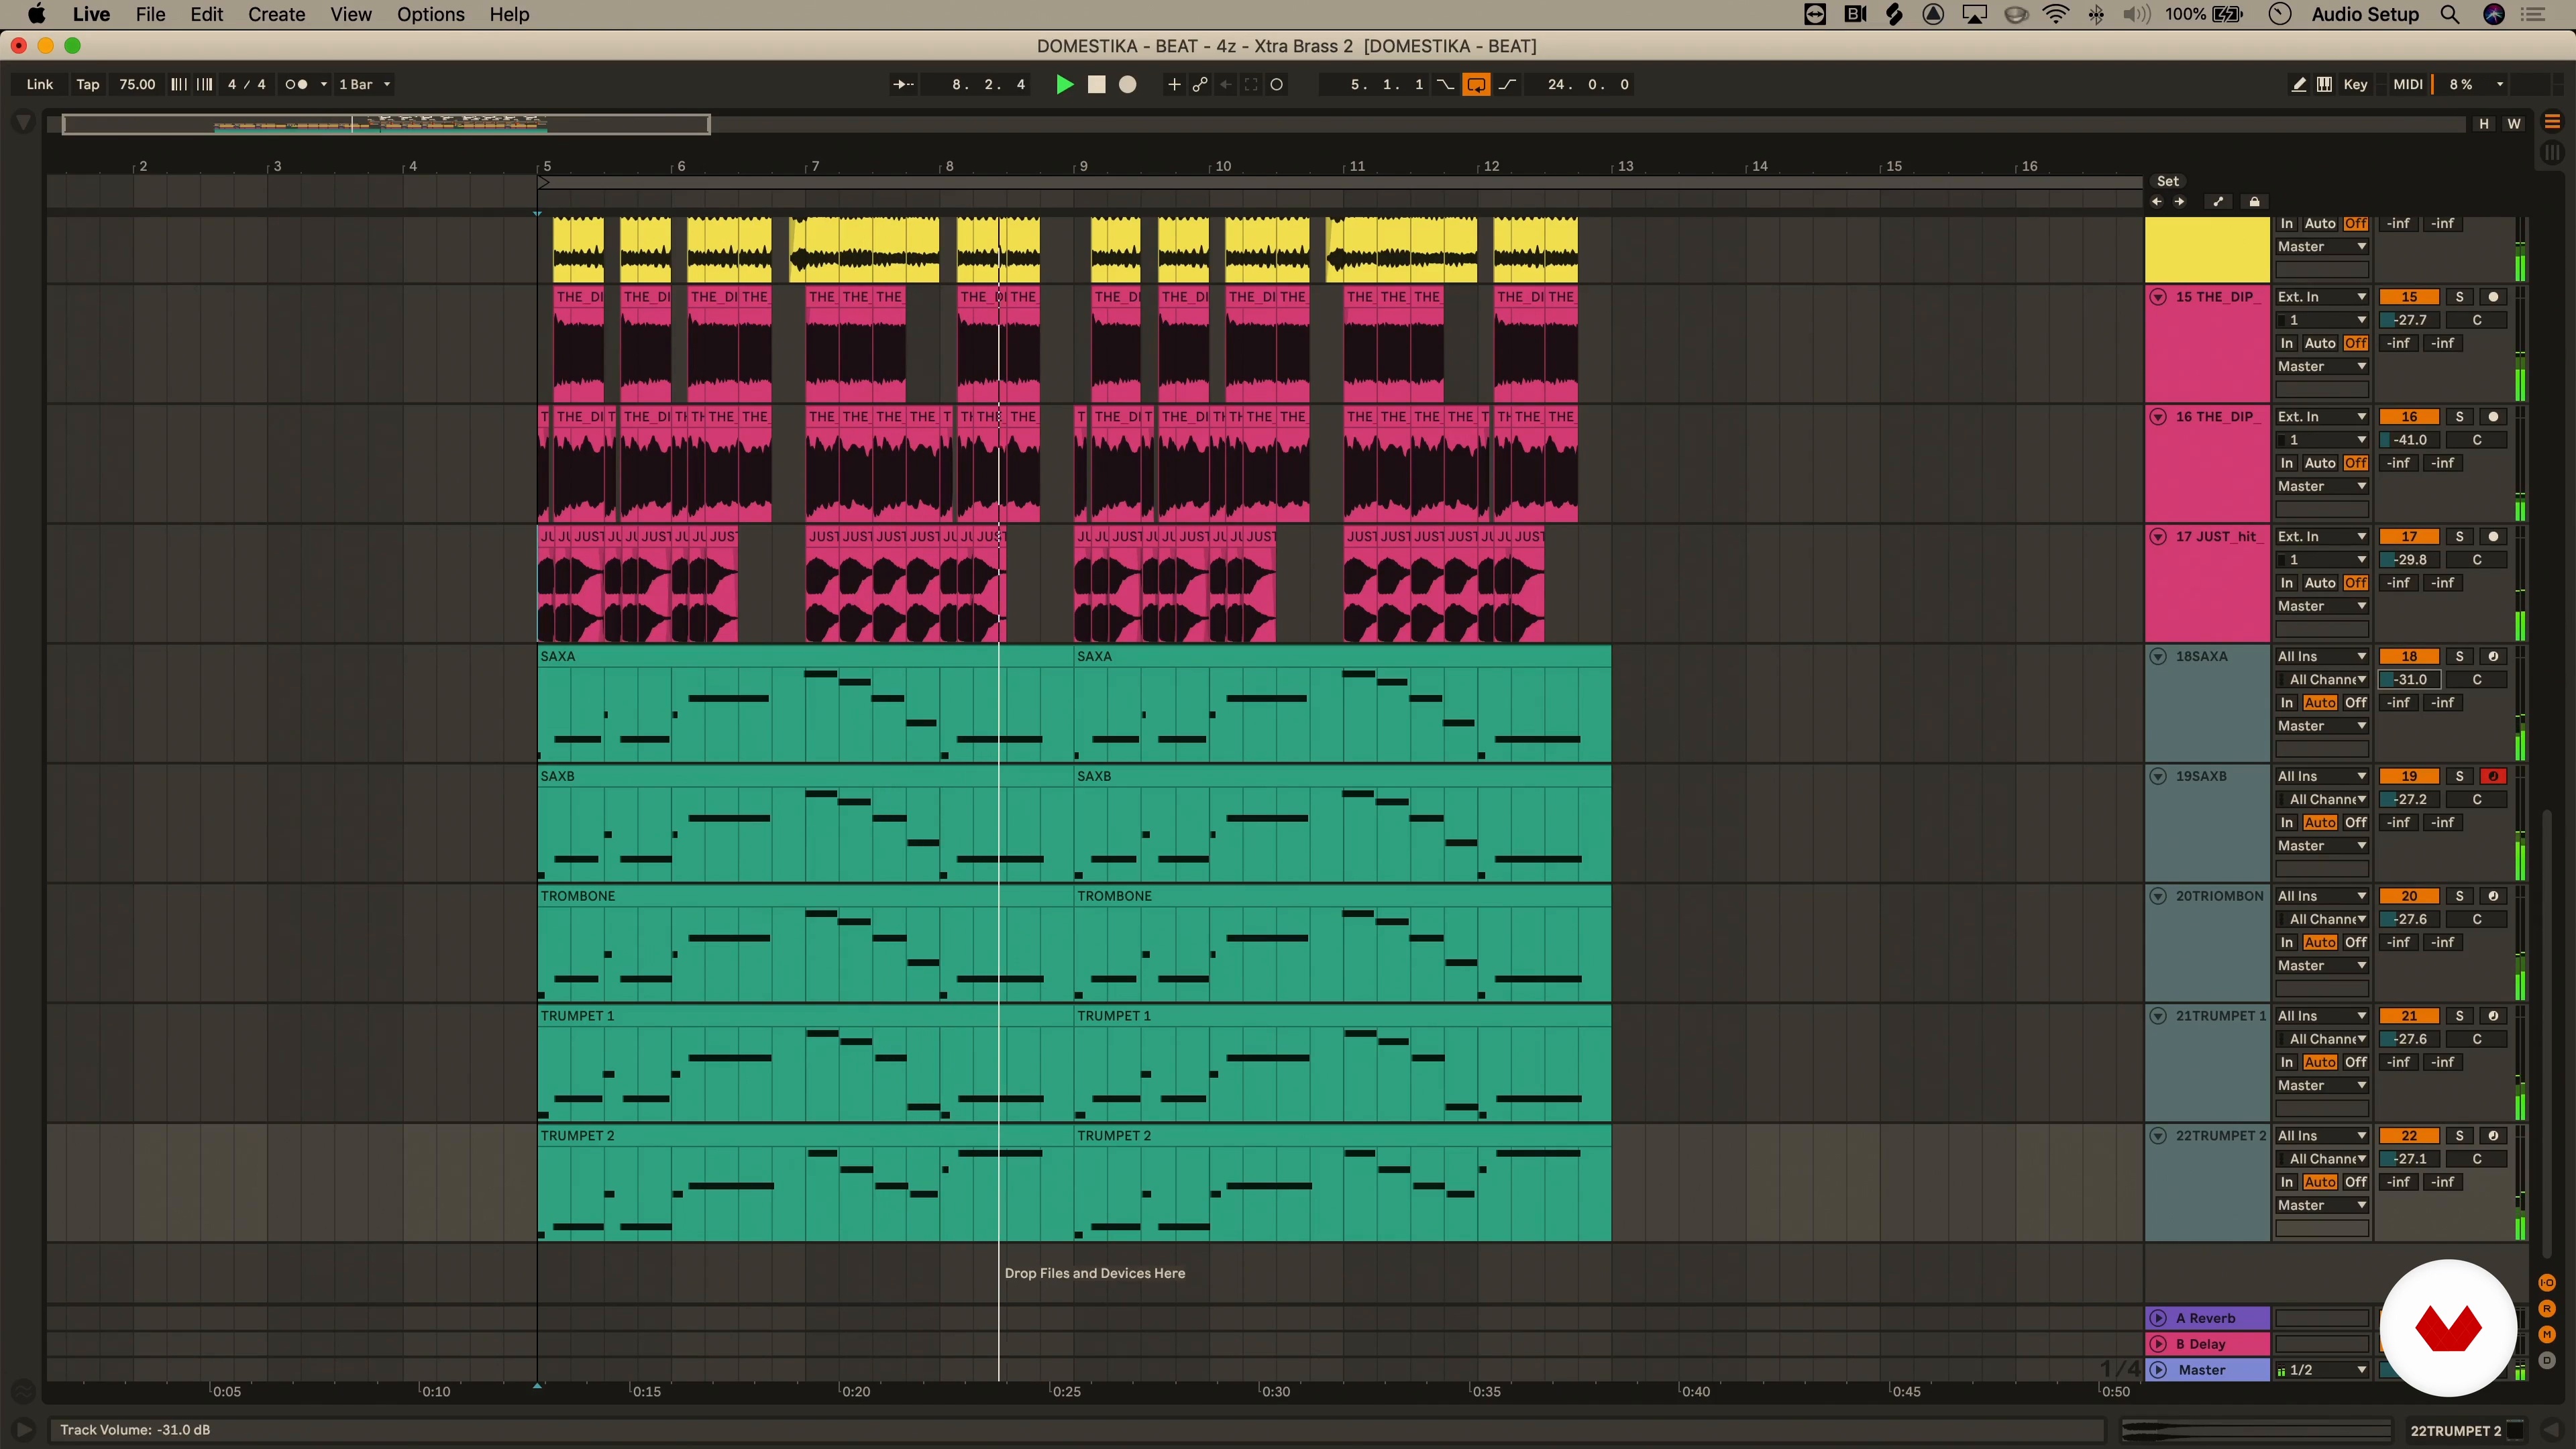The height and width of the screenshot is (1449, 2576).
Task: Open the Help menu
Action: pos(509,15)
